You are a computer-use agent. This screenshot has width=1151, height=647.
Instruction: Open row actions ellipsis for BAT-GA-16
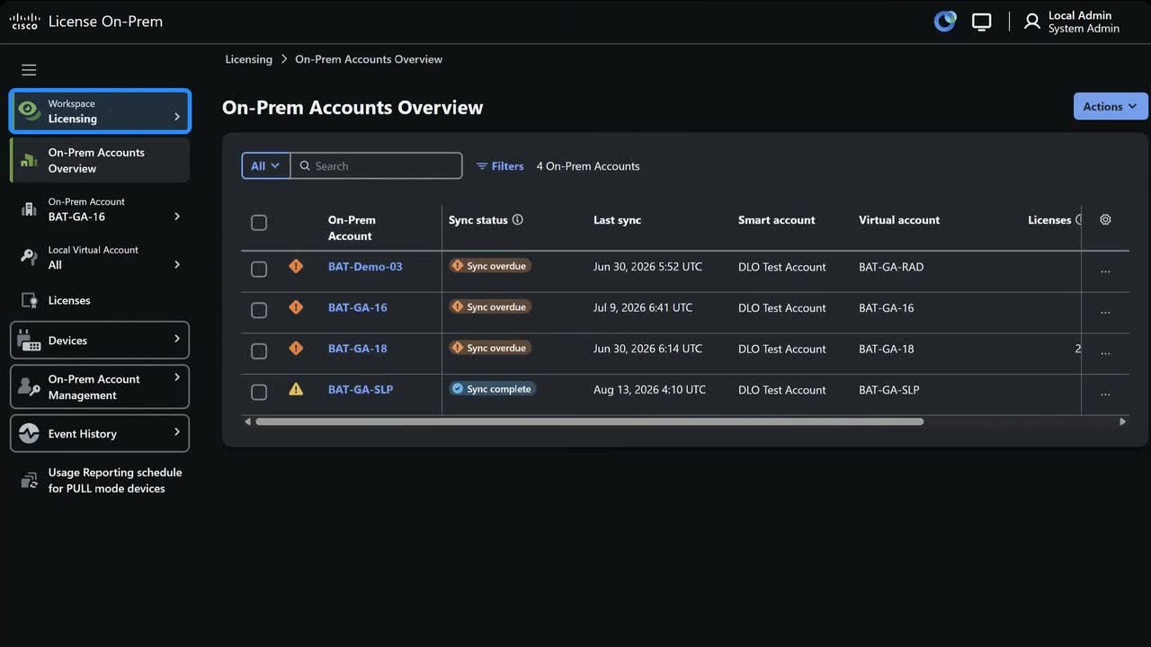[x=1105, y=313]
